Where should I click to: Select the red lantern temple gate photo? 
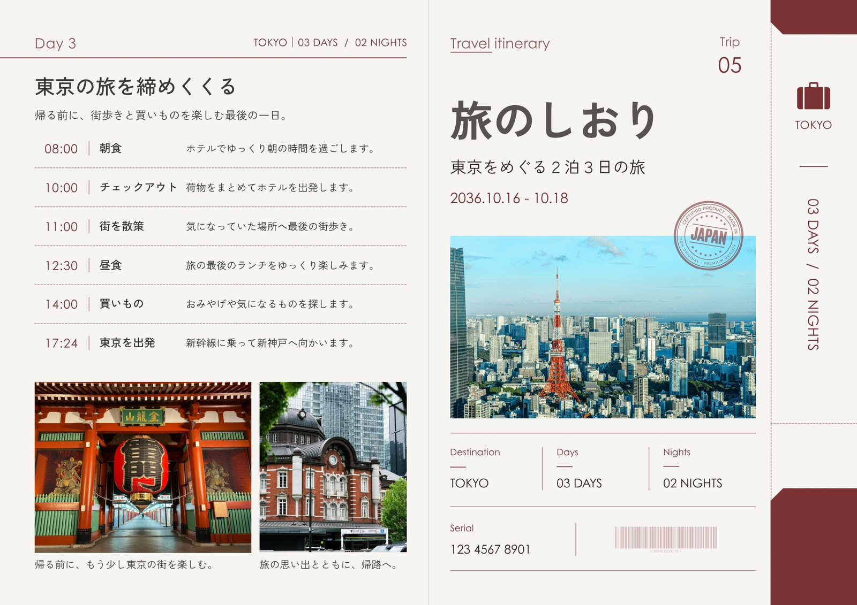click(x=142, y=467)
